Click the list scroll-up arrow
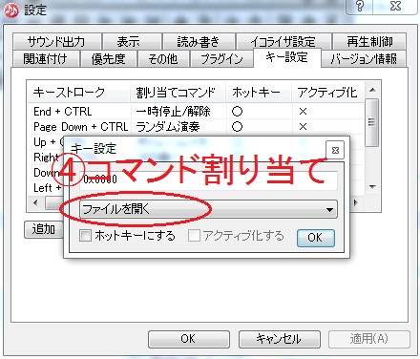Screen dimensions: 420x359 point(372,90)
